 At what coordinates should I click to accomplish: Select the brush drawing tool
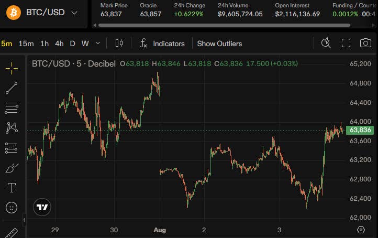12,168
